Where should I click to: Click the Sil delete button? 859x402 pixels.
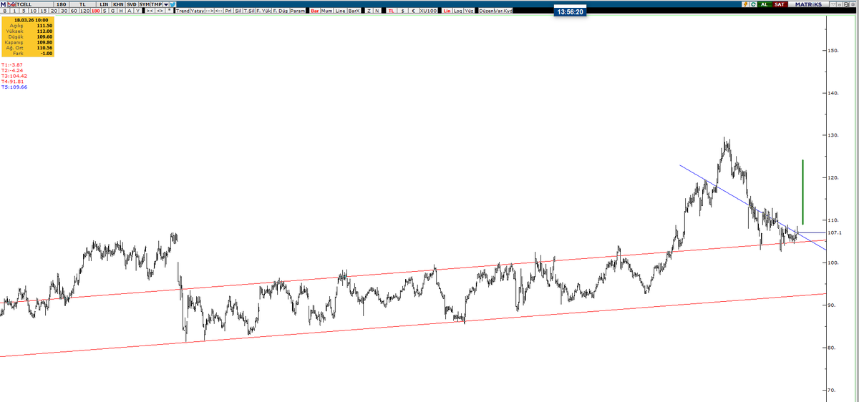tap(238, 11)
